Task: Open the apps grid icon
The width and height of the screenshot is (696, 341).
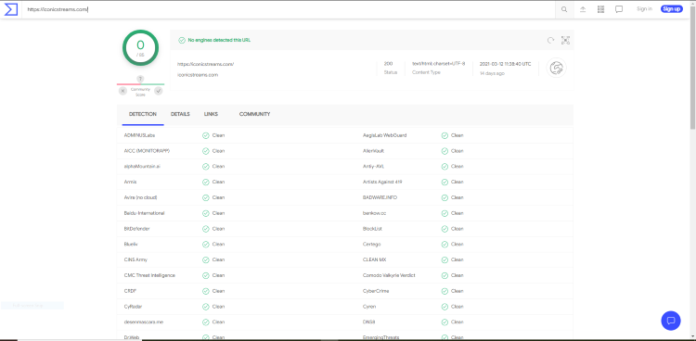Action: (600, 9)
